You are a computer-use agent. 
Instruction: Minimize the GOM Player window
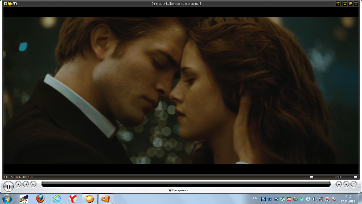pyautogui.click(x=345, y=3)
